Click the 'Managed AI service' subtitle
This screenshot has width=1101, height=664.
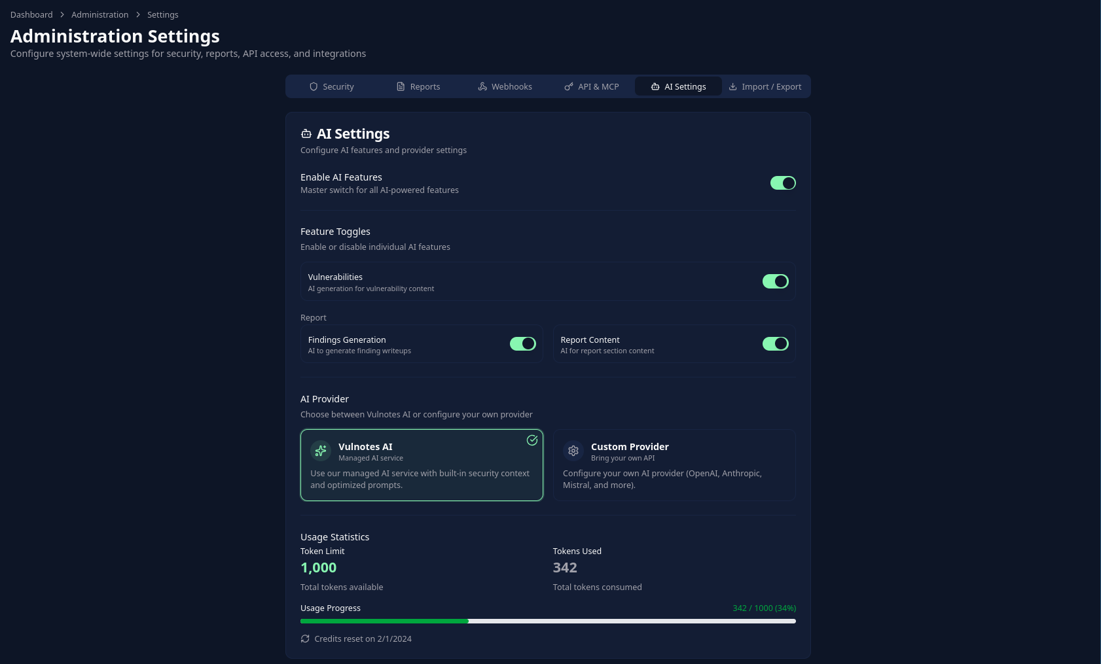tap(370, 458)
